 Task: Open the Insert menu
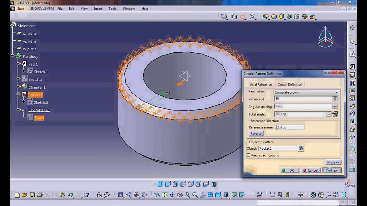pyautogui.click(x=98, y=9)
